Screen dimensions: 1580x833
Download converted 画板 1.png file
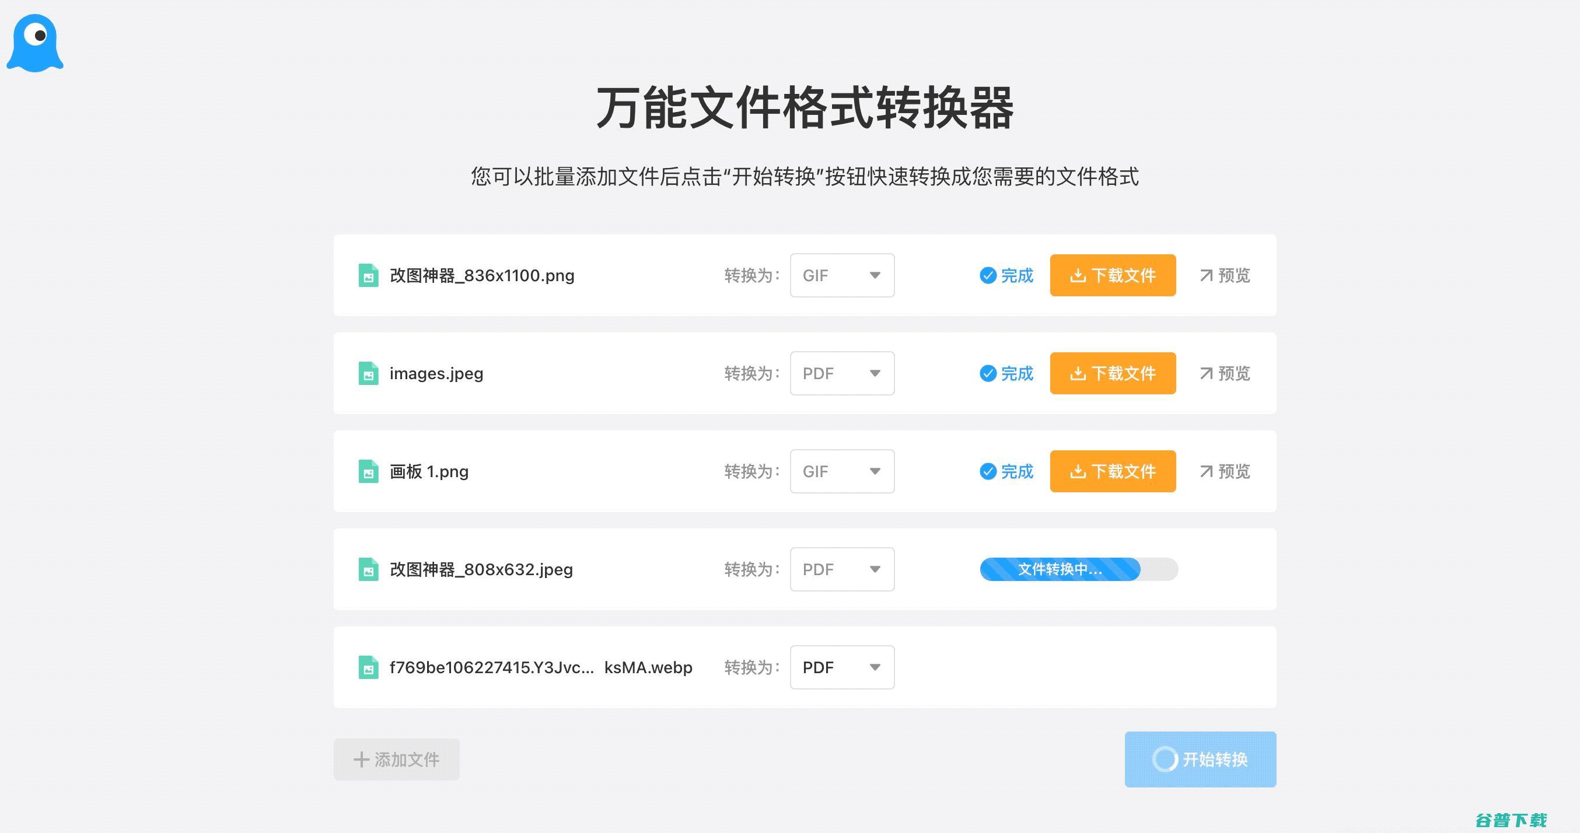point(1113,471)
